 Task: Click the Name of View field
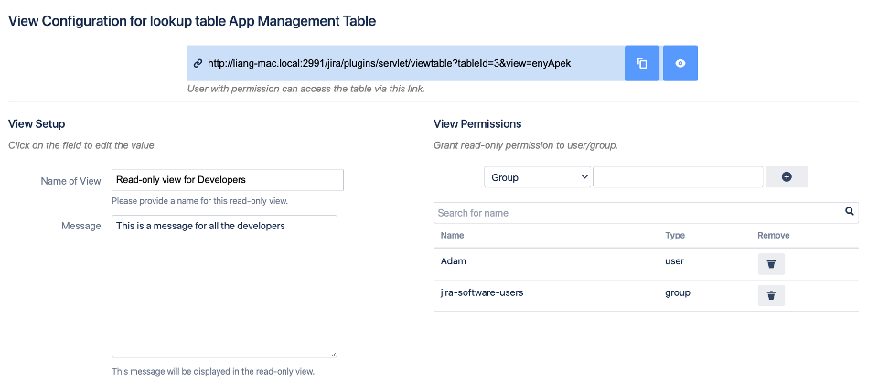pos(227,179)
